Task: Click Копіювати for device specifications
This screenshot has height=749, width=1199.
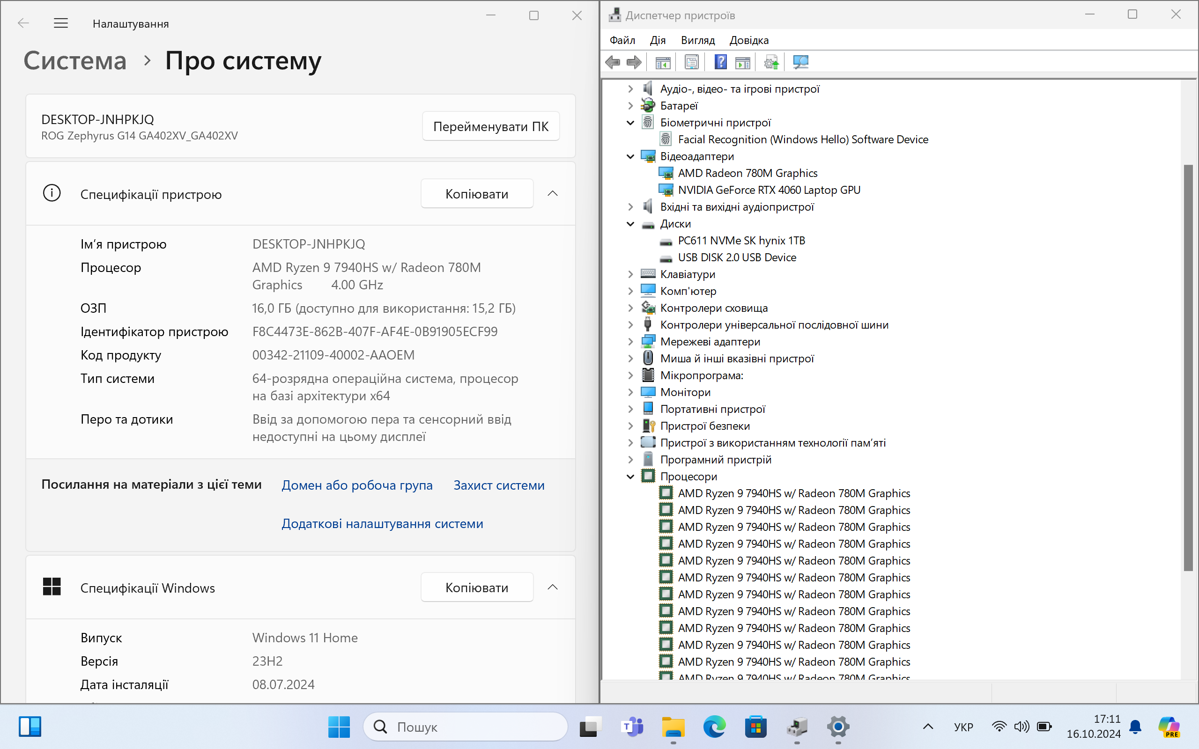Action: point(477,194)
